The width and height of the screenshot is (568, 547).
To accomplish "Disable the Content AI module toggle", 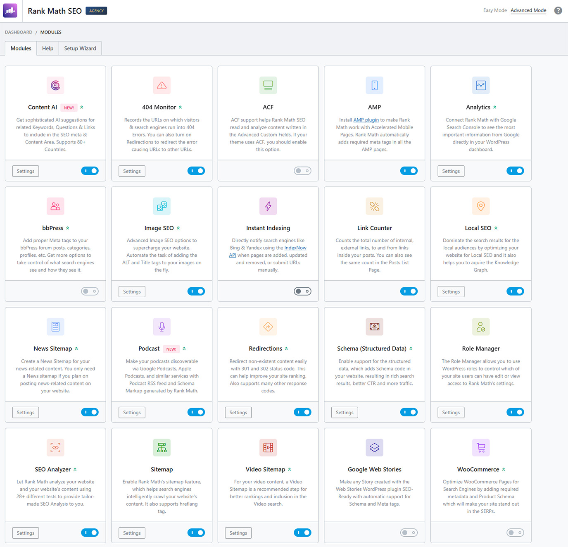I will (x=90, y=171).
